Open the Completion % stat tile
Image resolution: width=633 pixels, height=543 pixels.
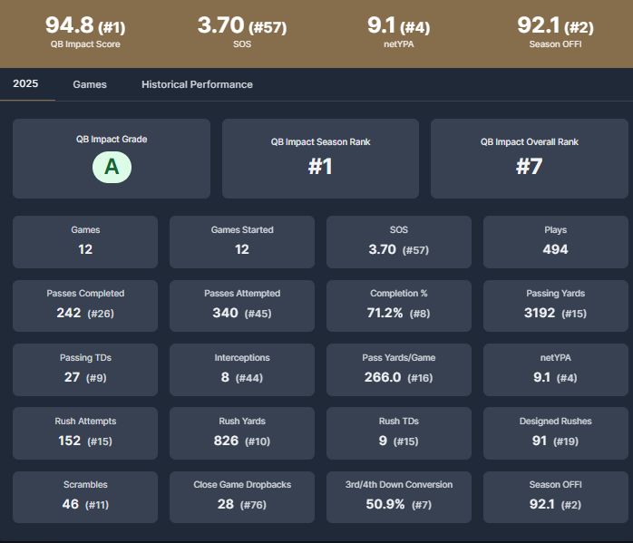pyautogui.click(x=398, y=305)
